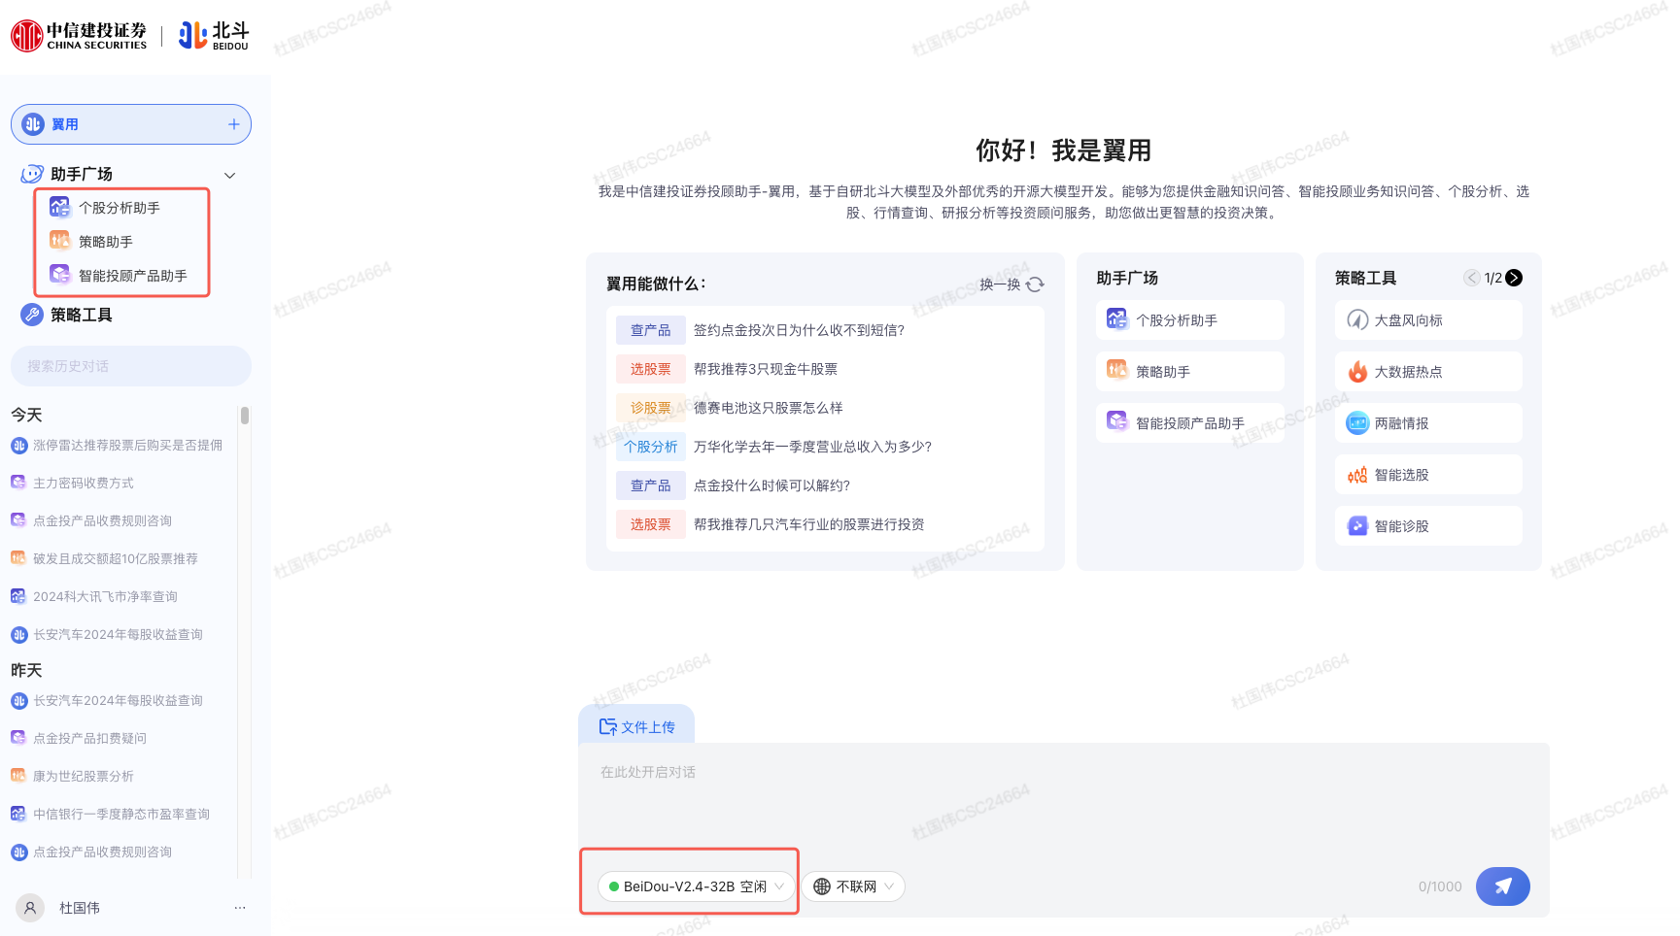Click the 个股分析 tag label
This screenshot has height=936, width=1680.
click(x=651, y=447)
